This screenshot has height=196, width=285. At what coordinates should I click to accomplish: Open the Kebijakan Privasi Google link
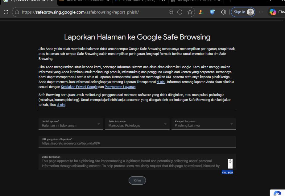79,87
